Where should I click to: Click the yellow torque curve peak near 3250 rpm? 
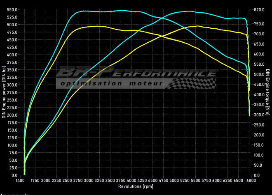coord(99,26)
